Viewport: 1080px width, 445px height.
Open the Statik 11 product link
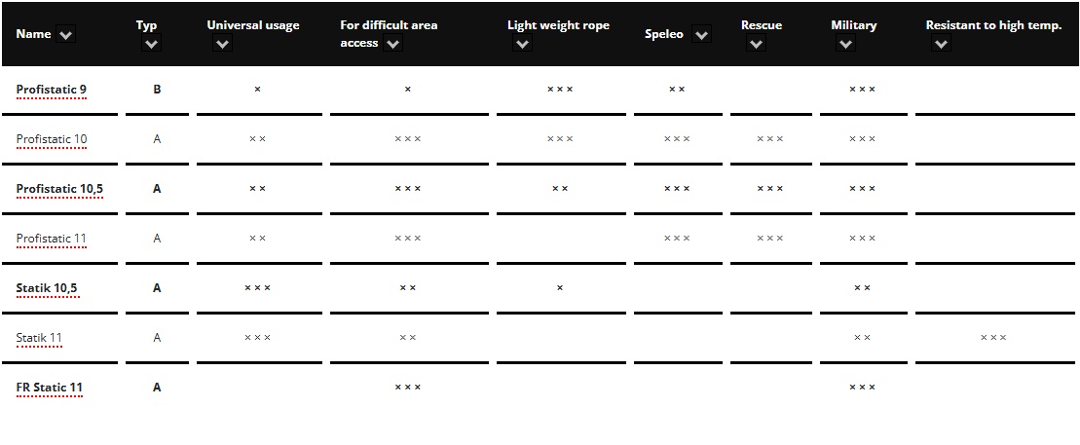tap(39, 338)
